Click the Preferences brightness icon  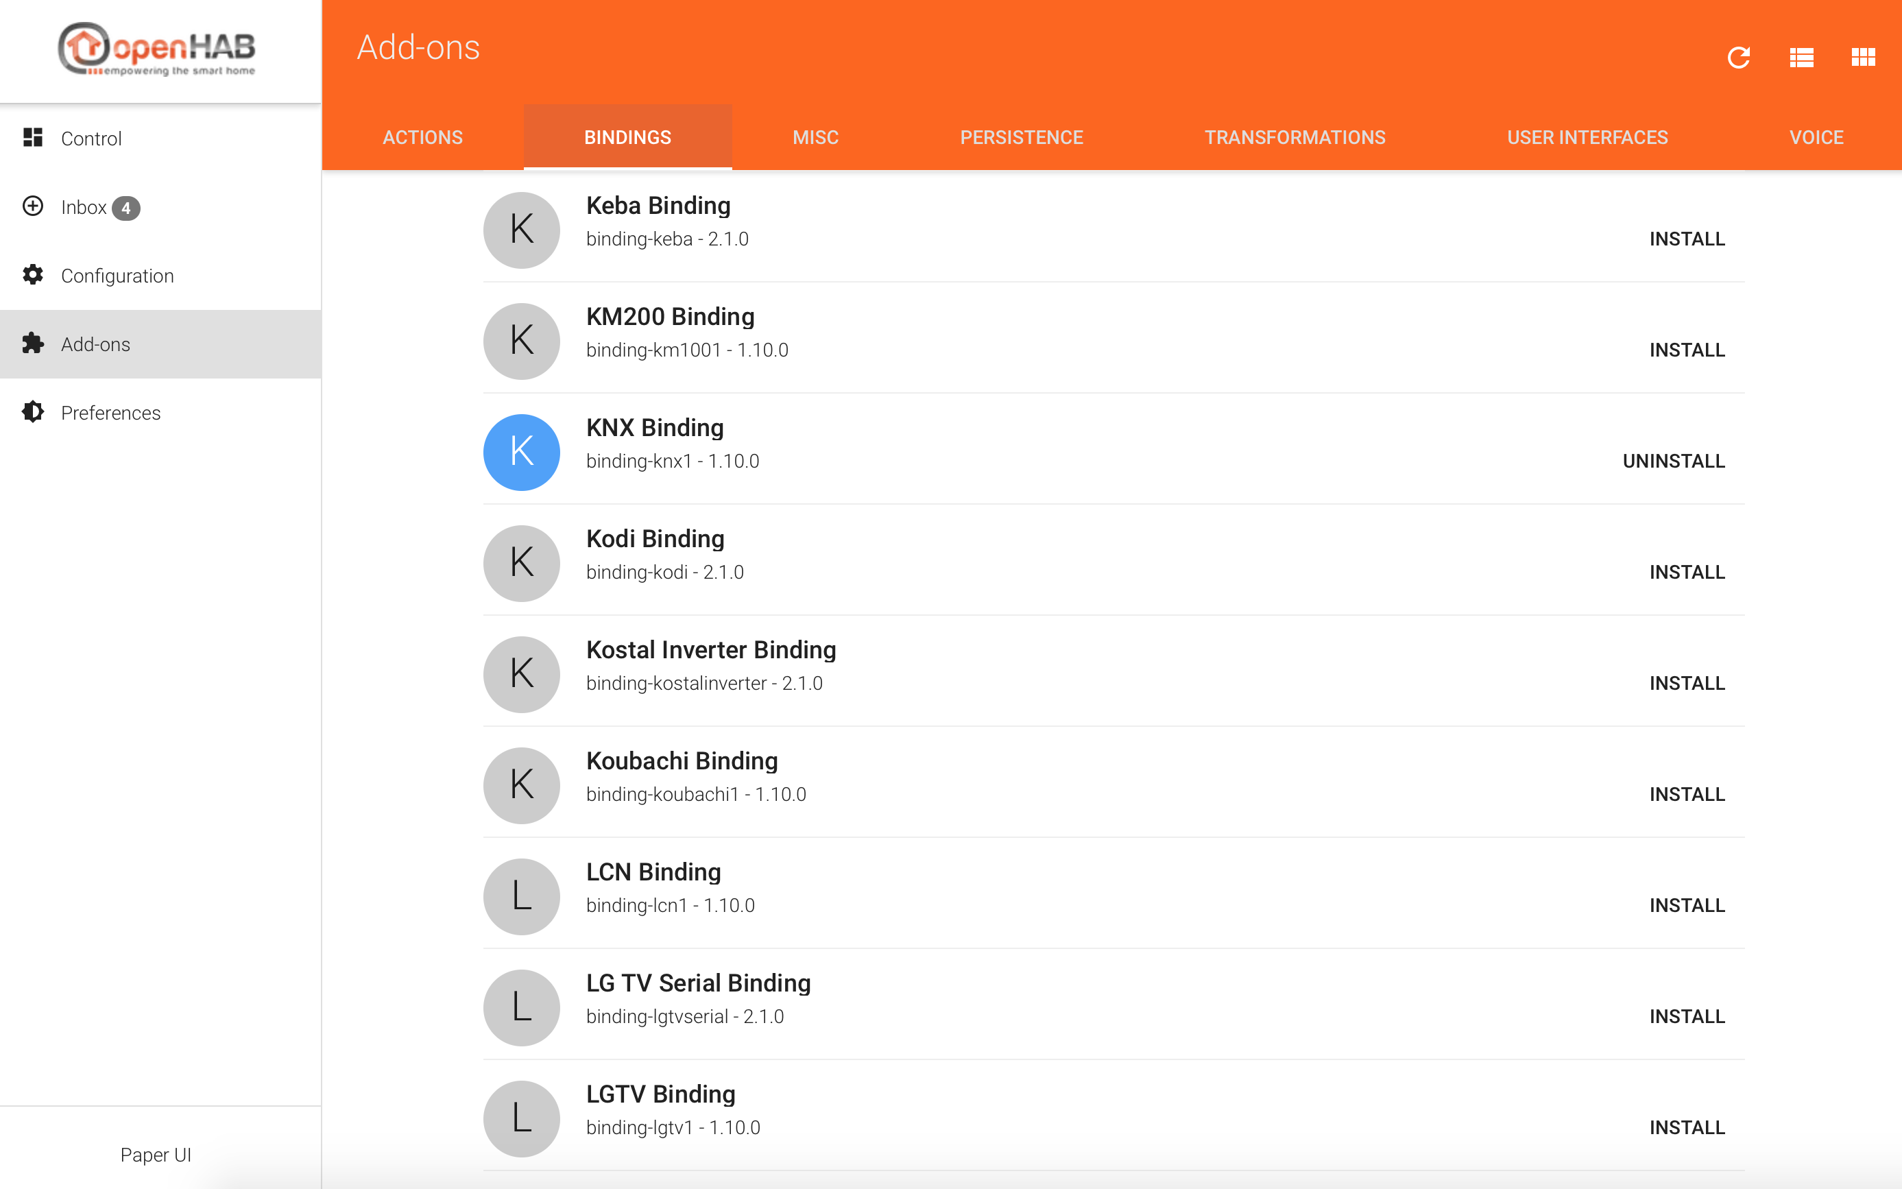pyautogui.click(x=33, y=412)
